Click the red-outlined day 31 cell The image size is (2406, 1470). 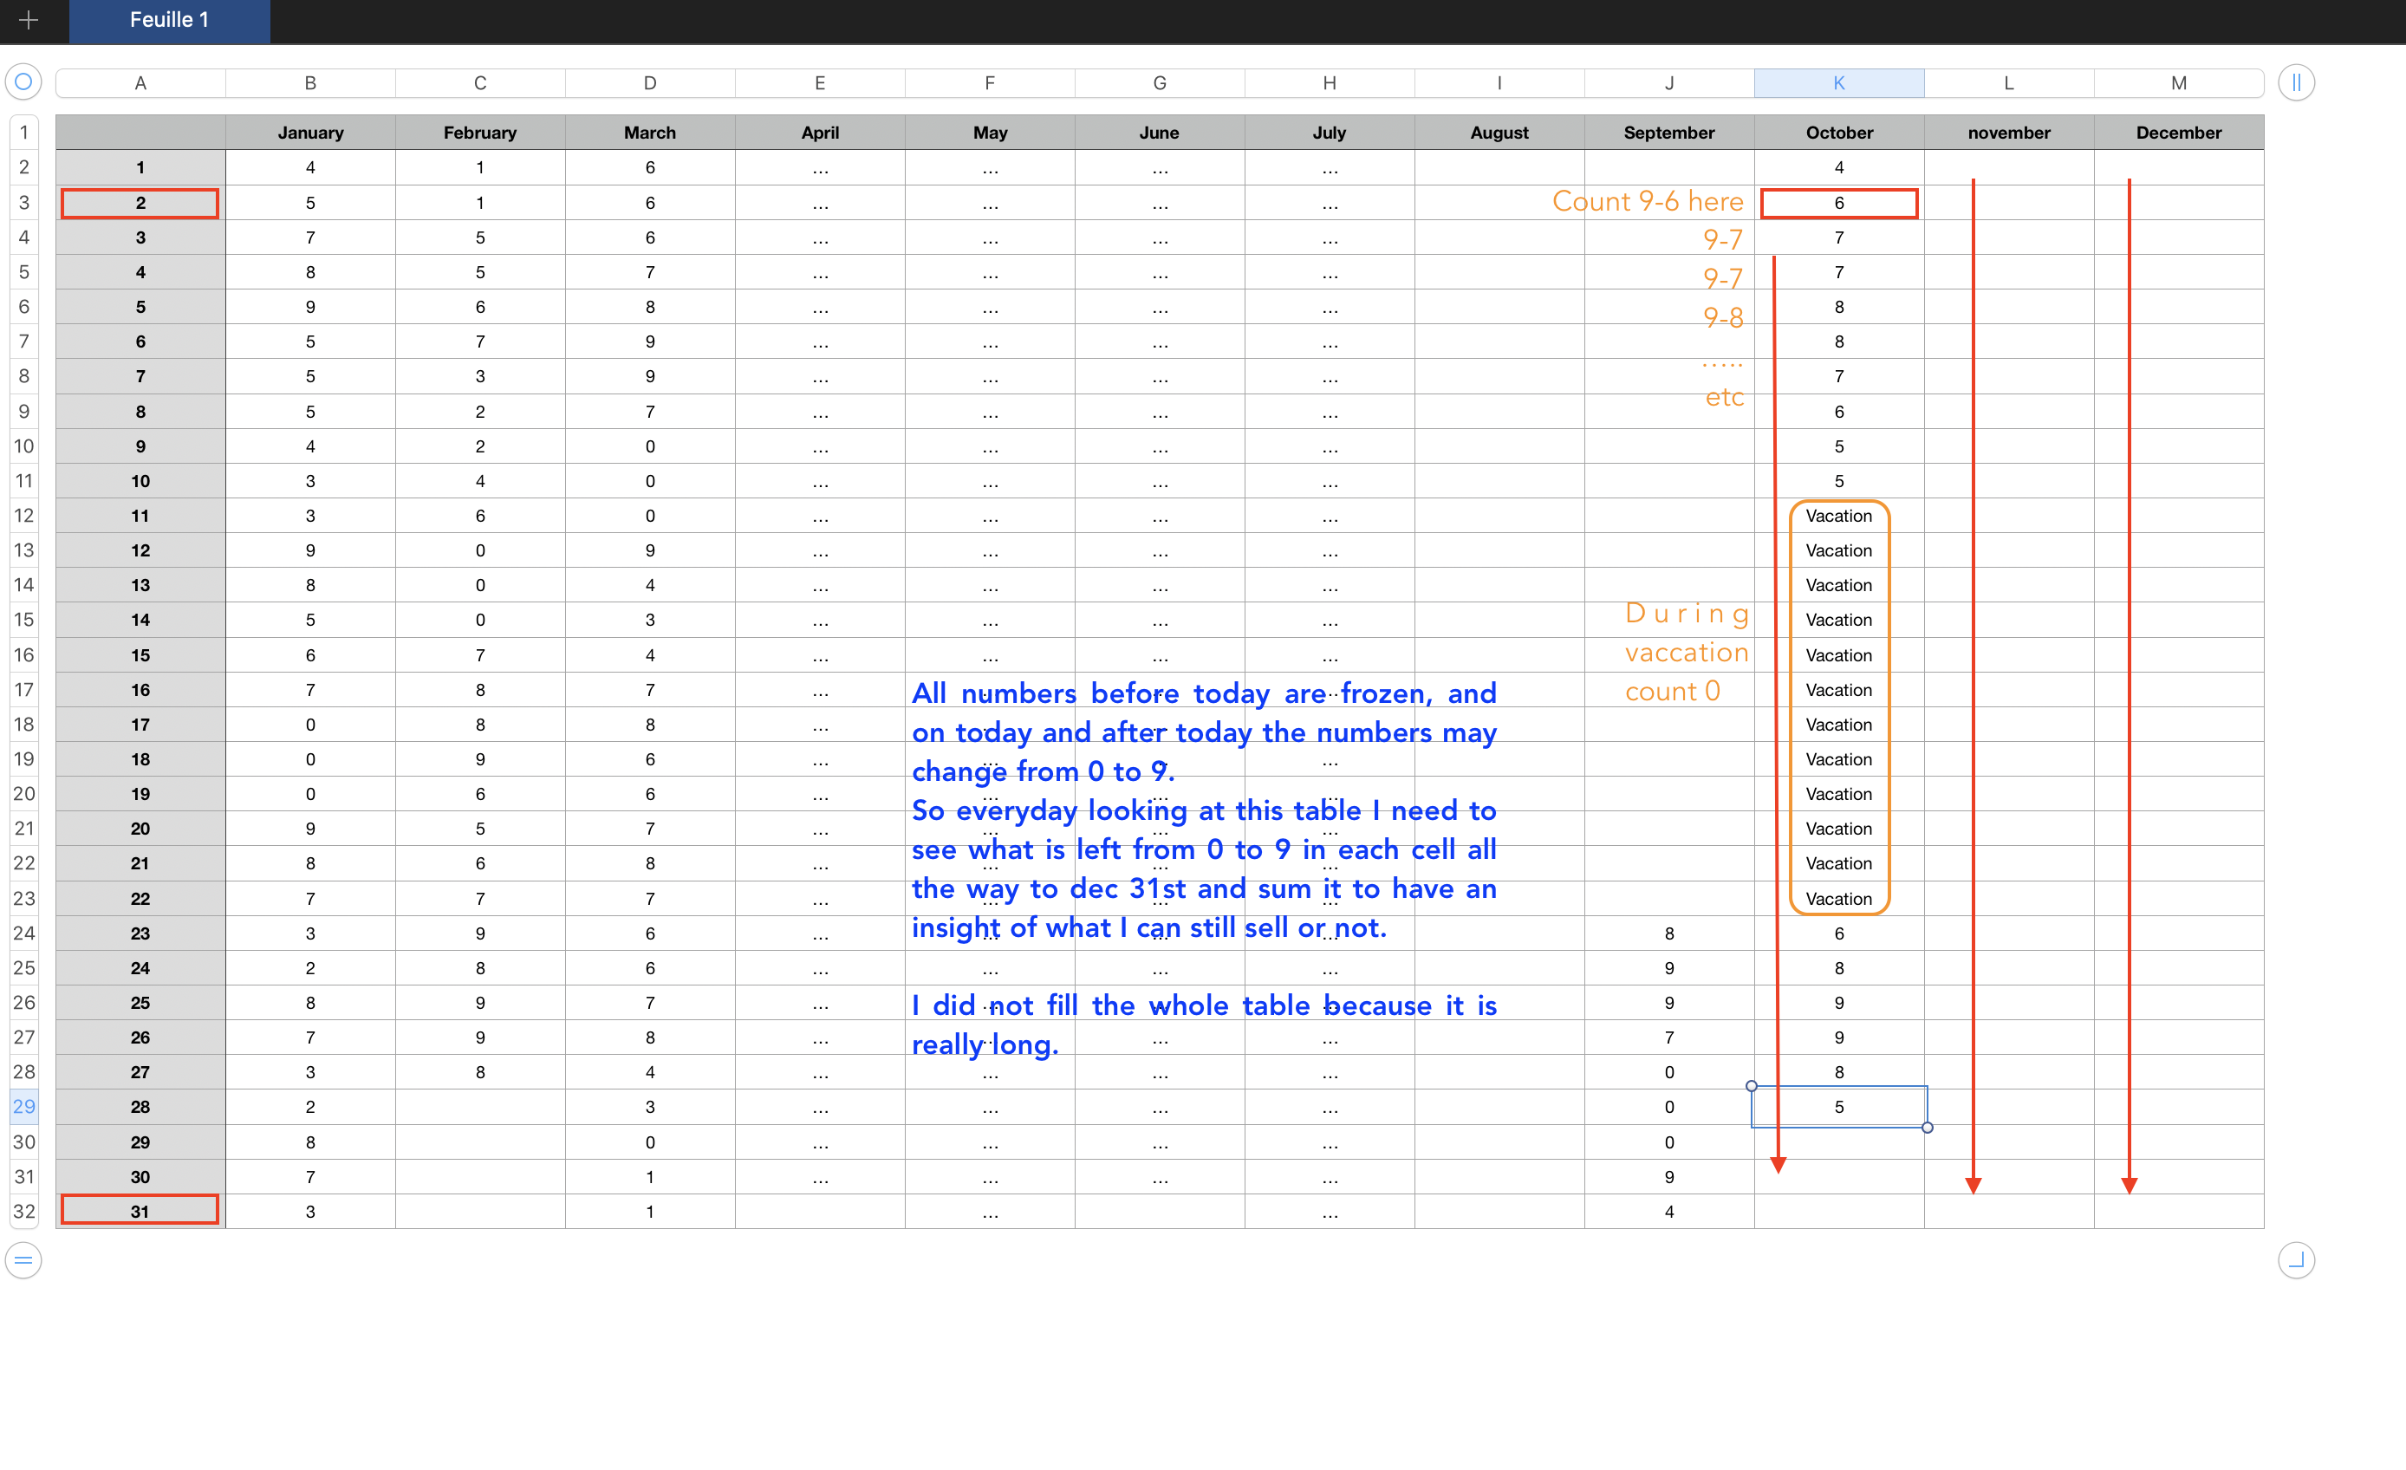coord(140,1211)
